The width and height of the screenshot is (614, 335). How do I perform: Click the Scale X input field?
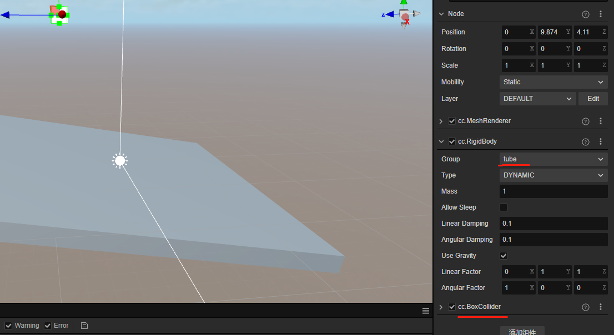518,65
